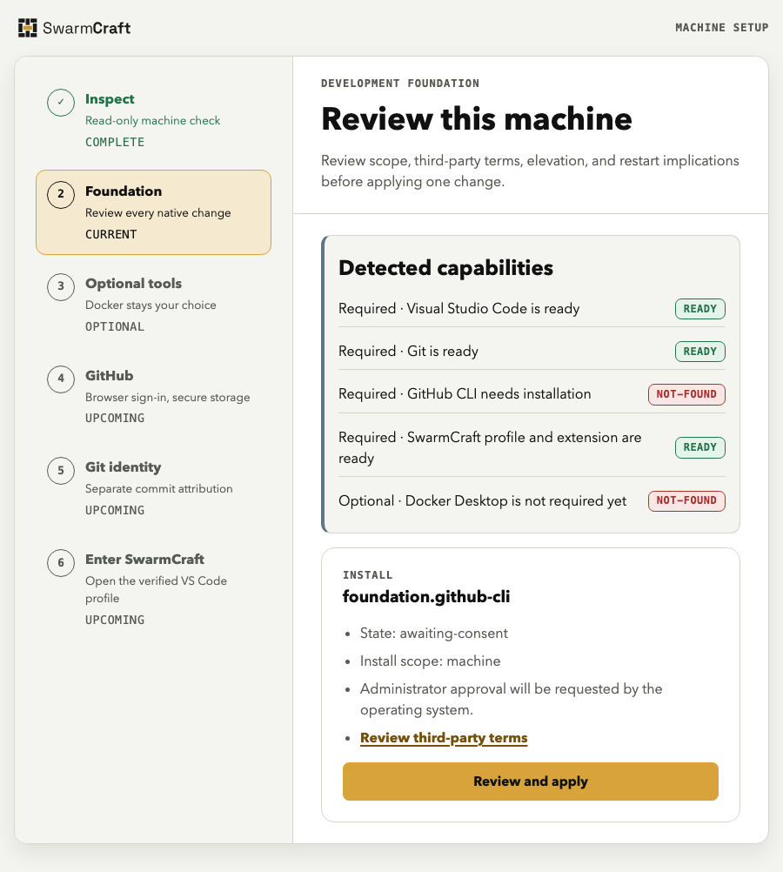783x872 pixels.
Task: Click the green checkmark circle for Inspect
Action: pos(61,103)
